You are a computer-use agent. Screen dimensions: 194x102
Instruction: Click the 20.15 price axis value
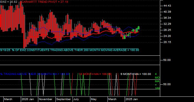167,42
